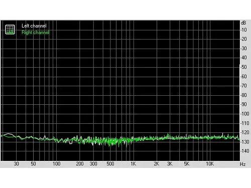Click the -100 dB axis label
This screenshot has width=251, height=188.
[245, 114]
